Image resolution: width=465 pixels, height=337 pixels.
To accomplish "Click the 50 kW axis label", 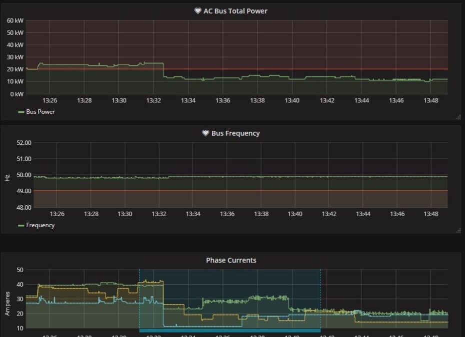I will pyautogui.click(x=15, y=32).
